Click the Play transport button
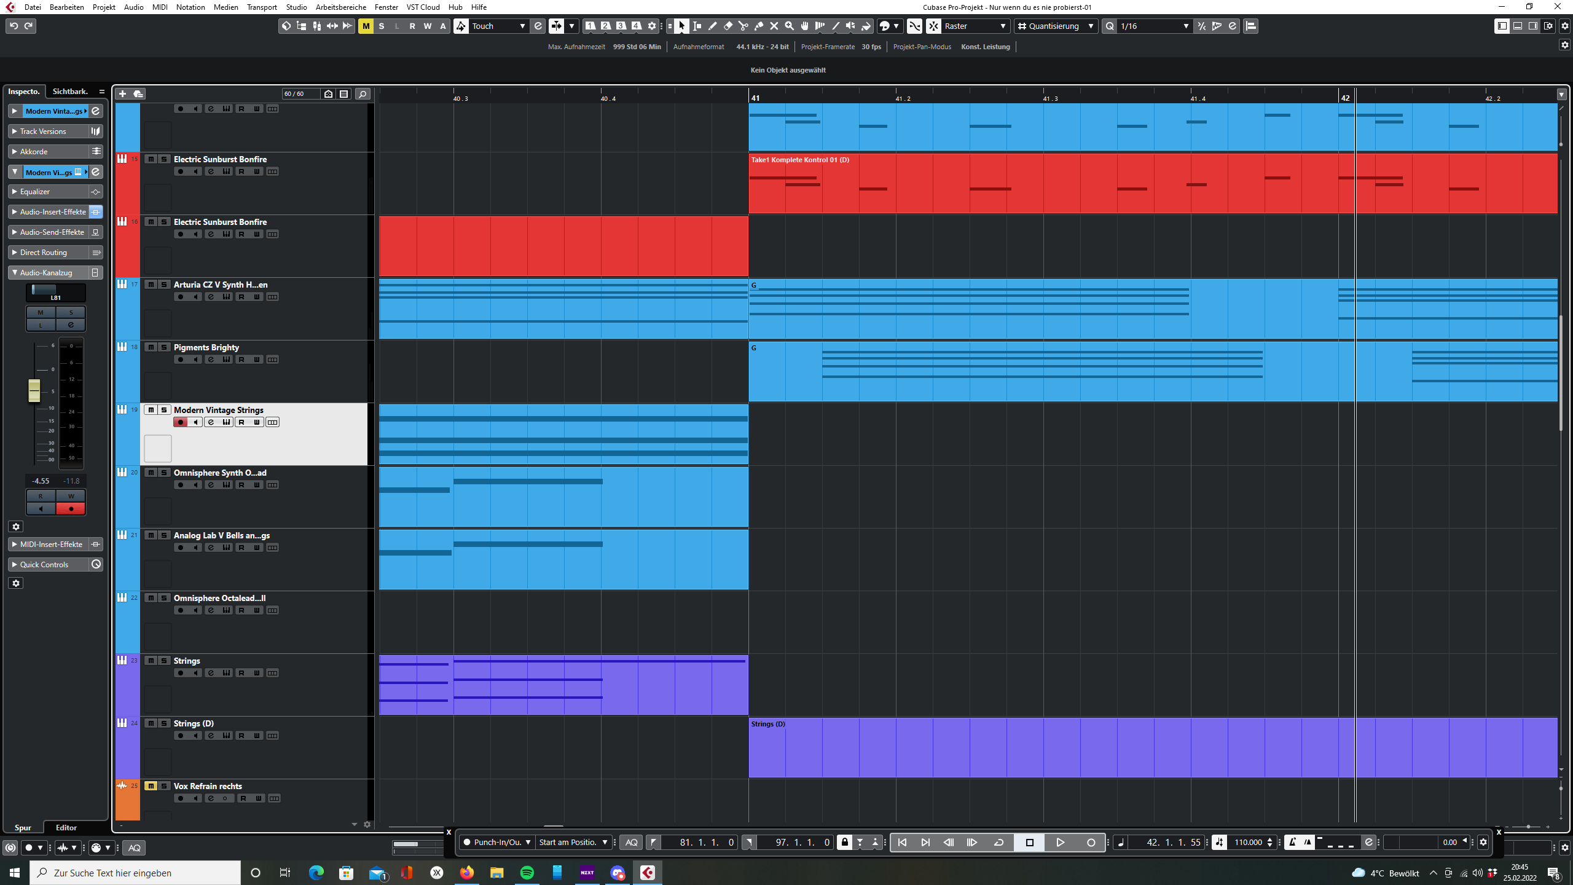1573x885 pixels. click(1061, 843)
